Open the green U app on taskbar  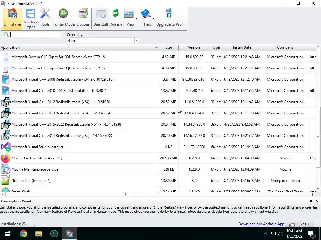coord(54,234)
